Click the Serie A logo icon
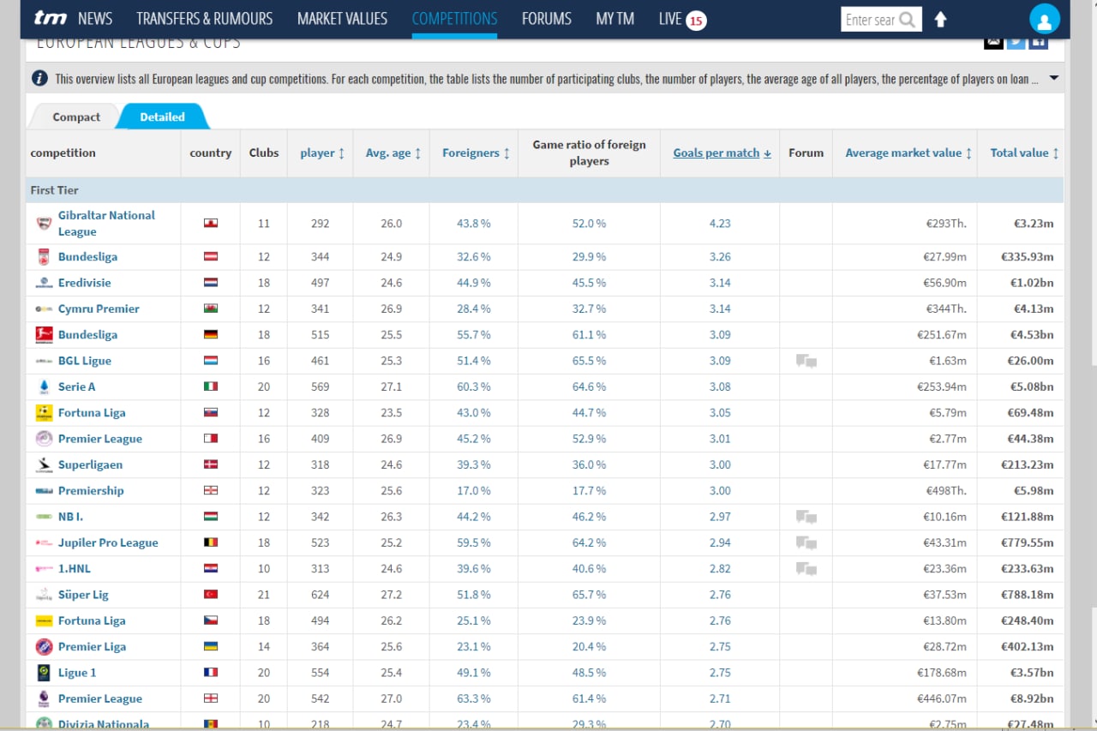Image resolution: width=1097 pixels, height=731 pixels. [44, 386]
